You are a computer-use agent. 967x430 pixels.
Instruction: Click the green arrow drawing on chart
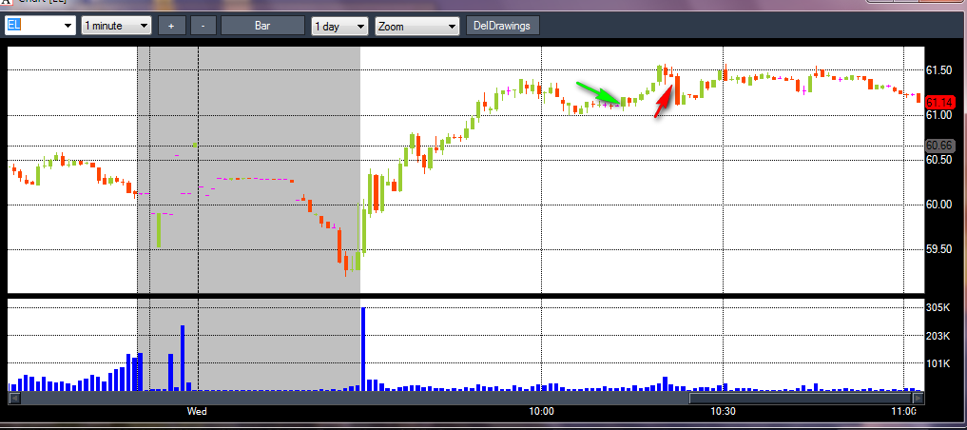599,92
